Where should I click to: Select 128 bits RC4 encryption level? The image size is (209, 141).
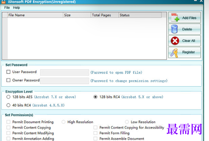(95, 97)
